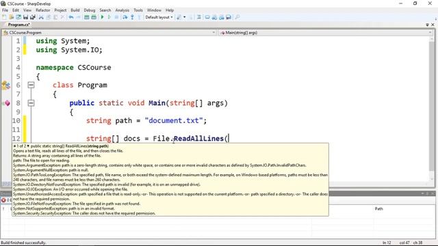Toggle the errors filter in the Errors panel

pyautogui.click(x=6, y=200)
